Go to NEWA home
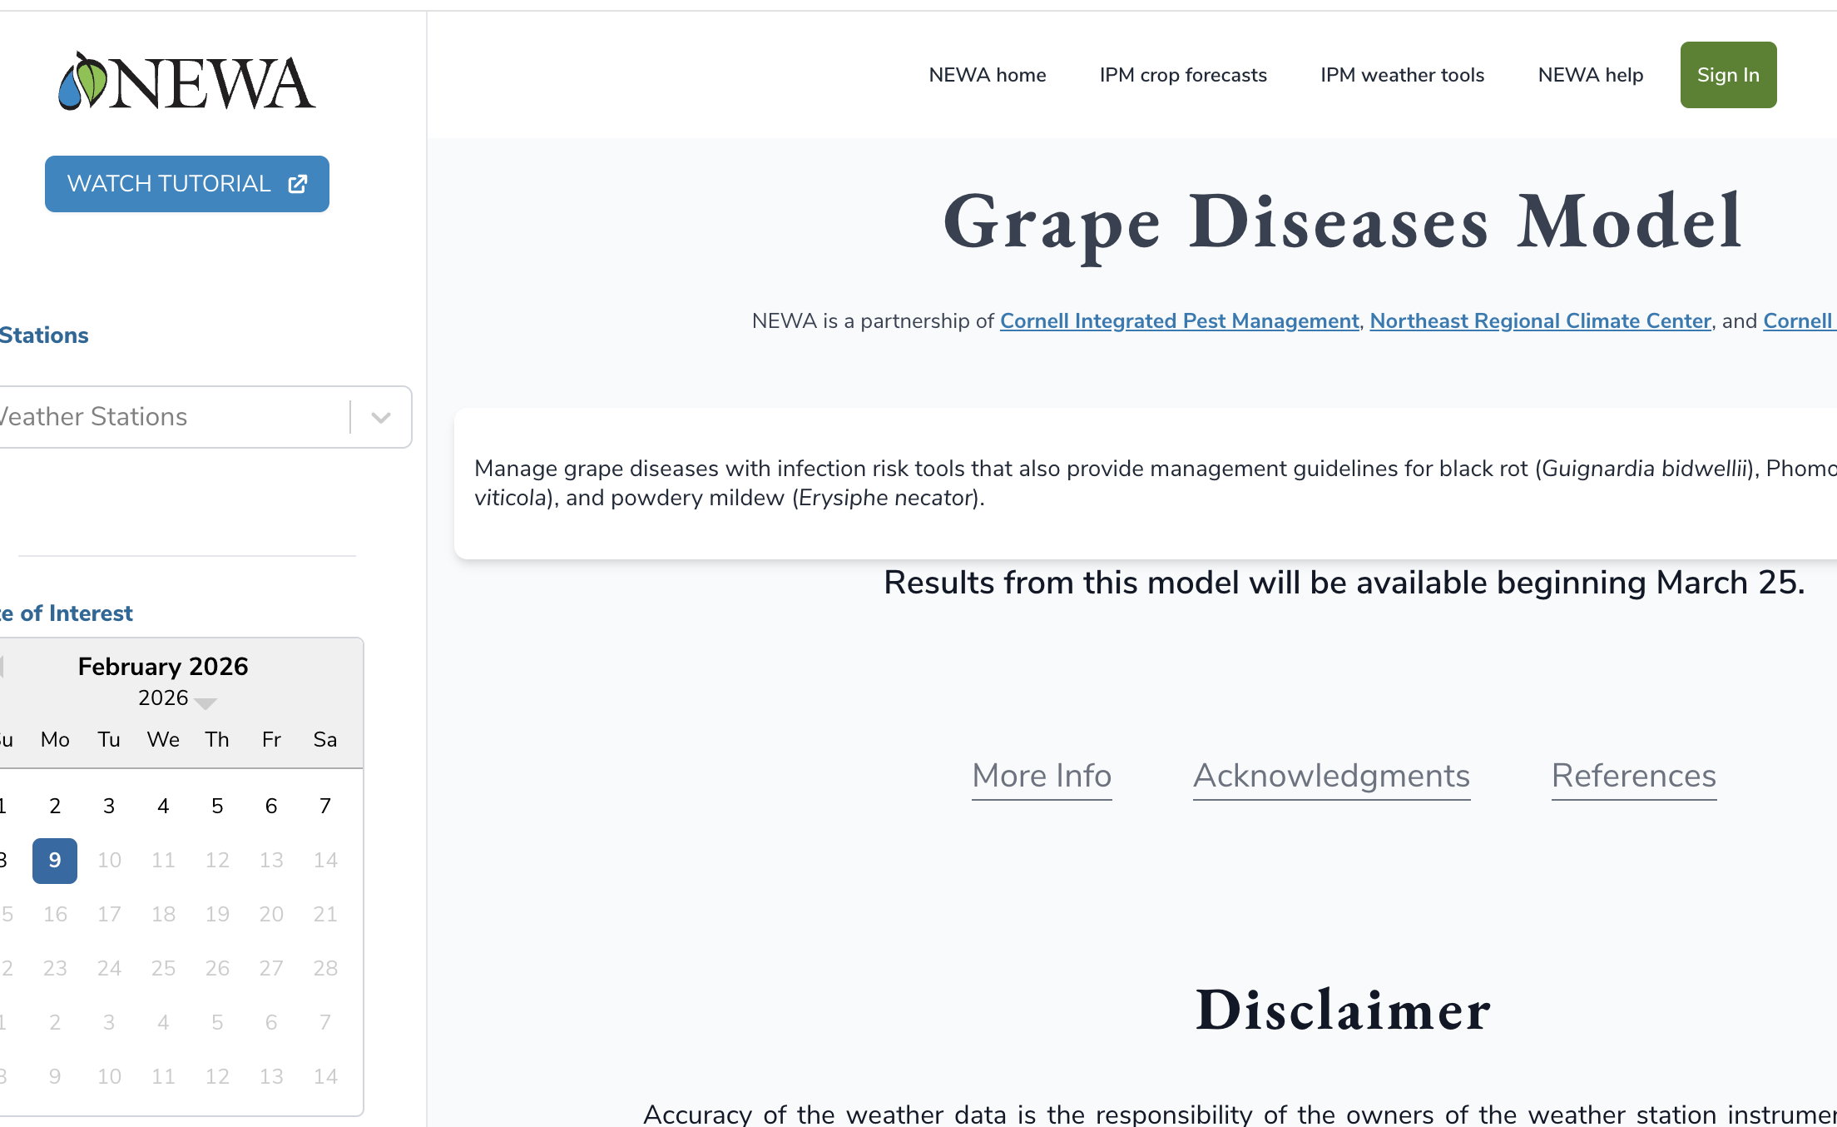 (988, 75)
